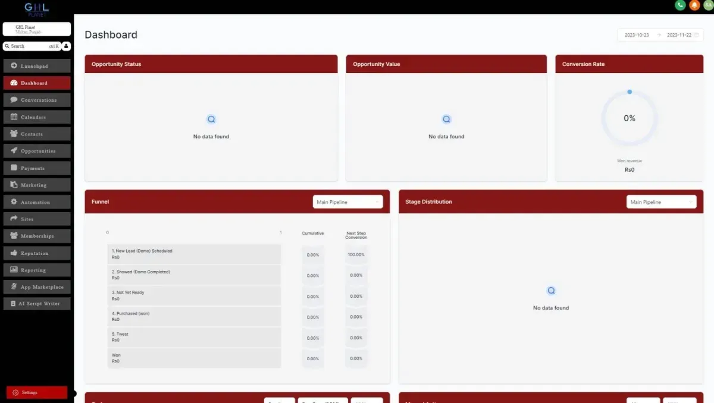This screenshot has height=403, width=714.
Task: Click funnel row "2. Showed (Demo Completed)"
Action: 194,275
